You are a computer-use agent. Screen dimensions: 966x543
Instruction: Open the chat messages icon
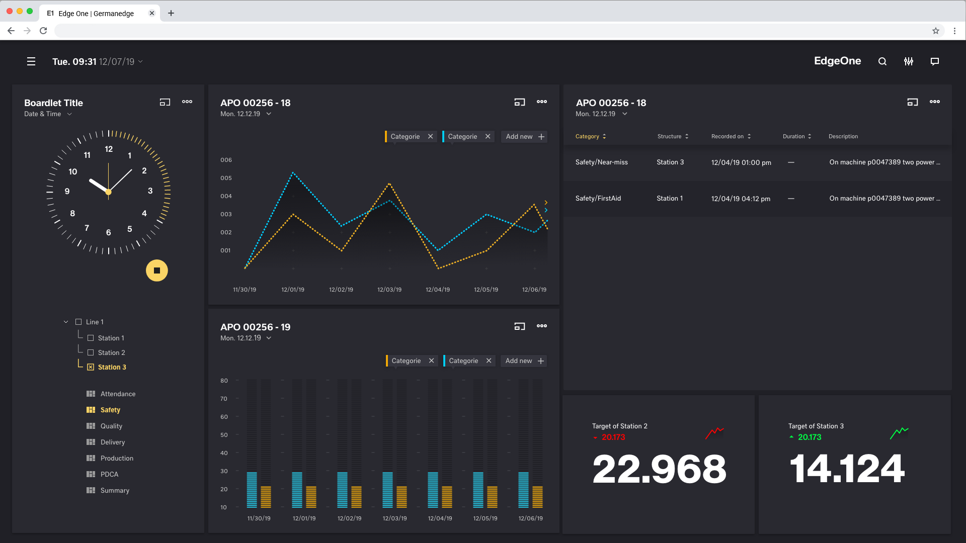934,61
